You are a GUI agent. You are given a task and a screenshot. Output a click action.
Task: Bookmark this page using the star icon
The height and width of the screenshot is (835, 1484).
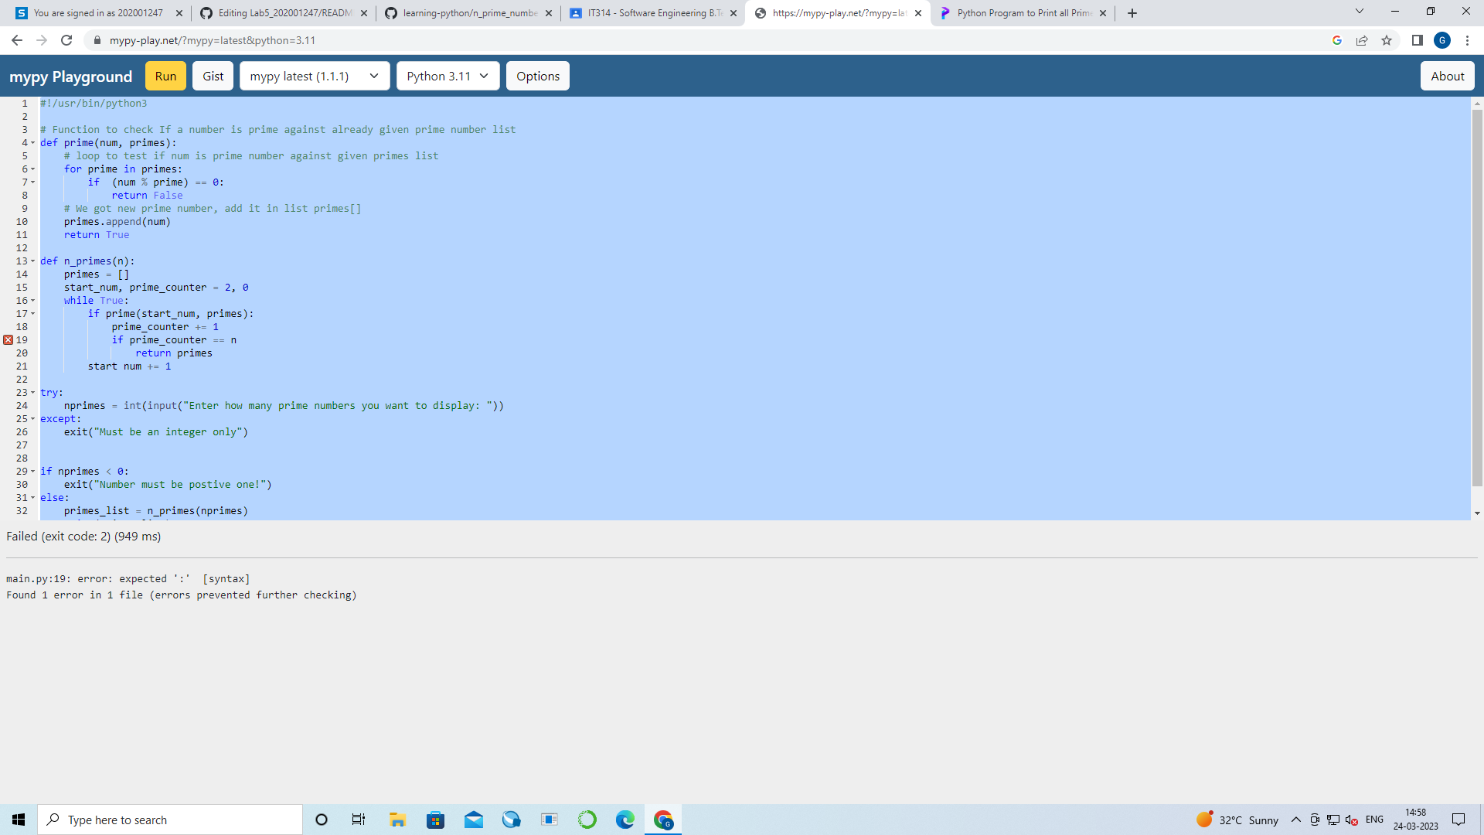point(1387,39)
